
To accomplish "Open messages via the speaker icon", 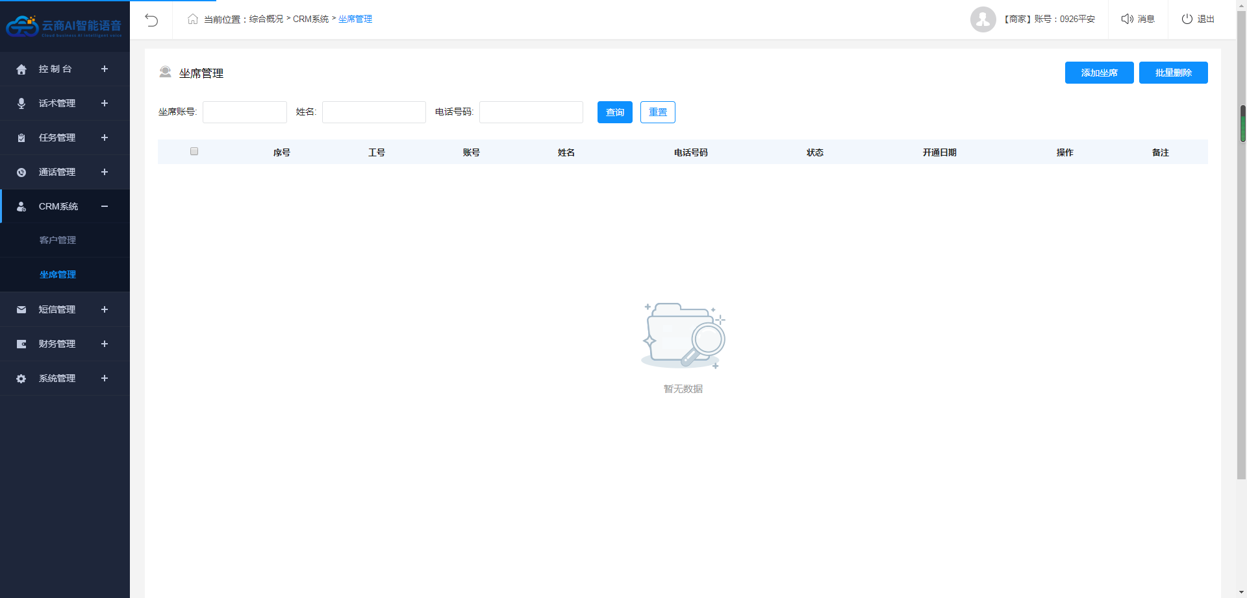I will coord(1127,19).
